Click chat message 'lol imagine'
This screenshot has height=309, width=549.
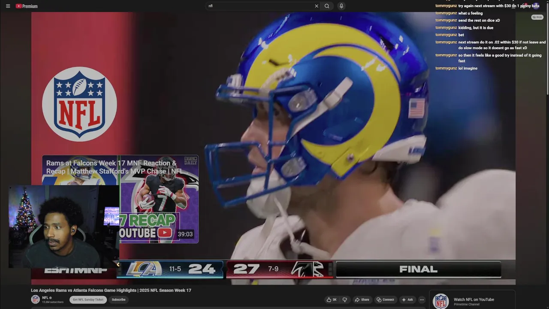pos(468,68)
